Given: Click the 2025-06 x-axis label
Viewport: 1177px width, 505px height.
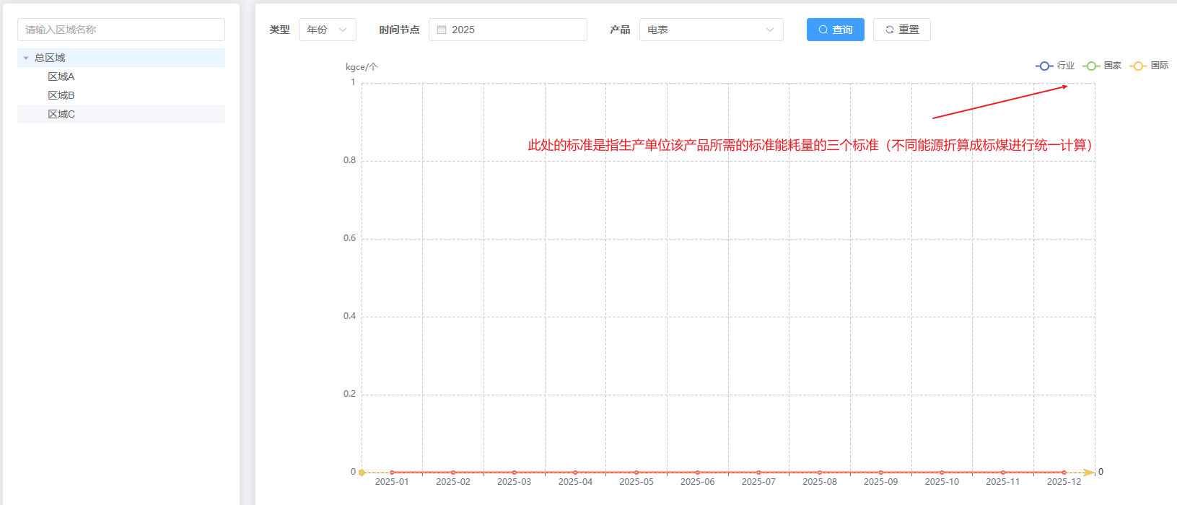Looking at the screenshot, I should click(x=697, y=482).
